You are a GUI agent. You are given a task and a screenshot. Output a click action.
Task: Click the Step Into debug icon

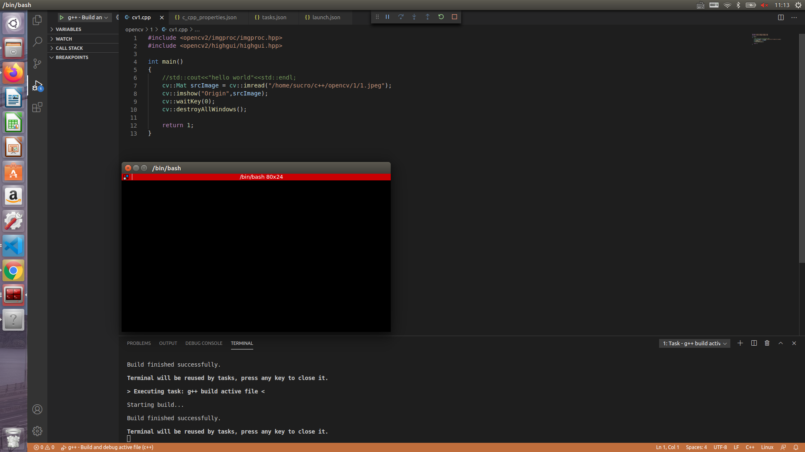[414, 17]
